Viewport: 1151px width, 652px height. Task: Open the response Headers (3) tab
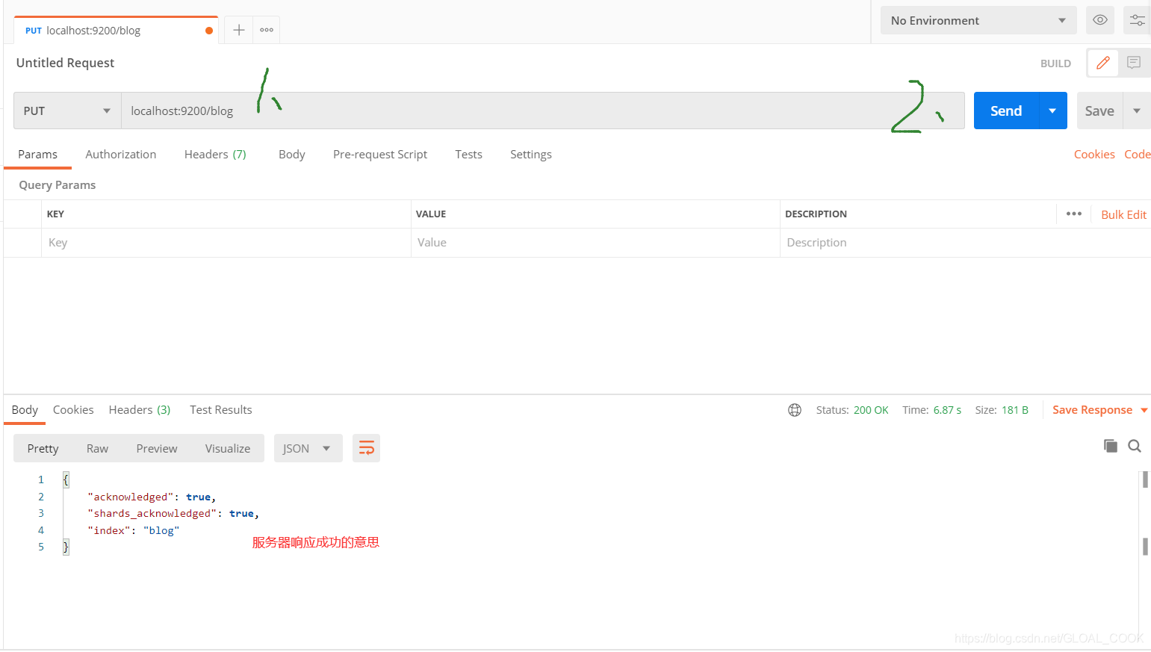140,409
